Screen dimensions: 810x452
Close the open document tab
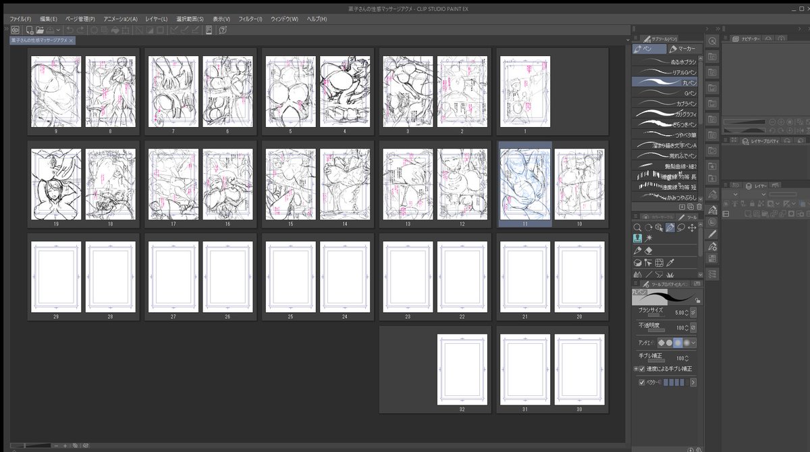click(x=72, y=41)
